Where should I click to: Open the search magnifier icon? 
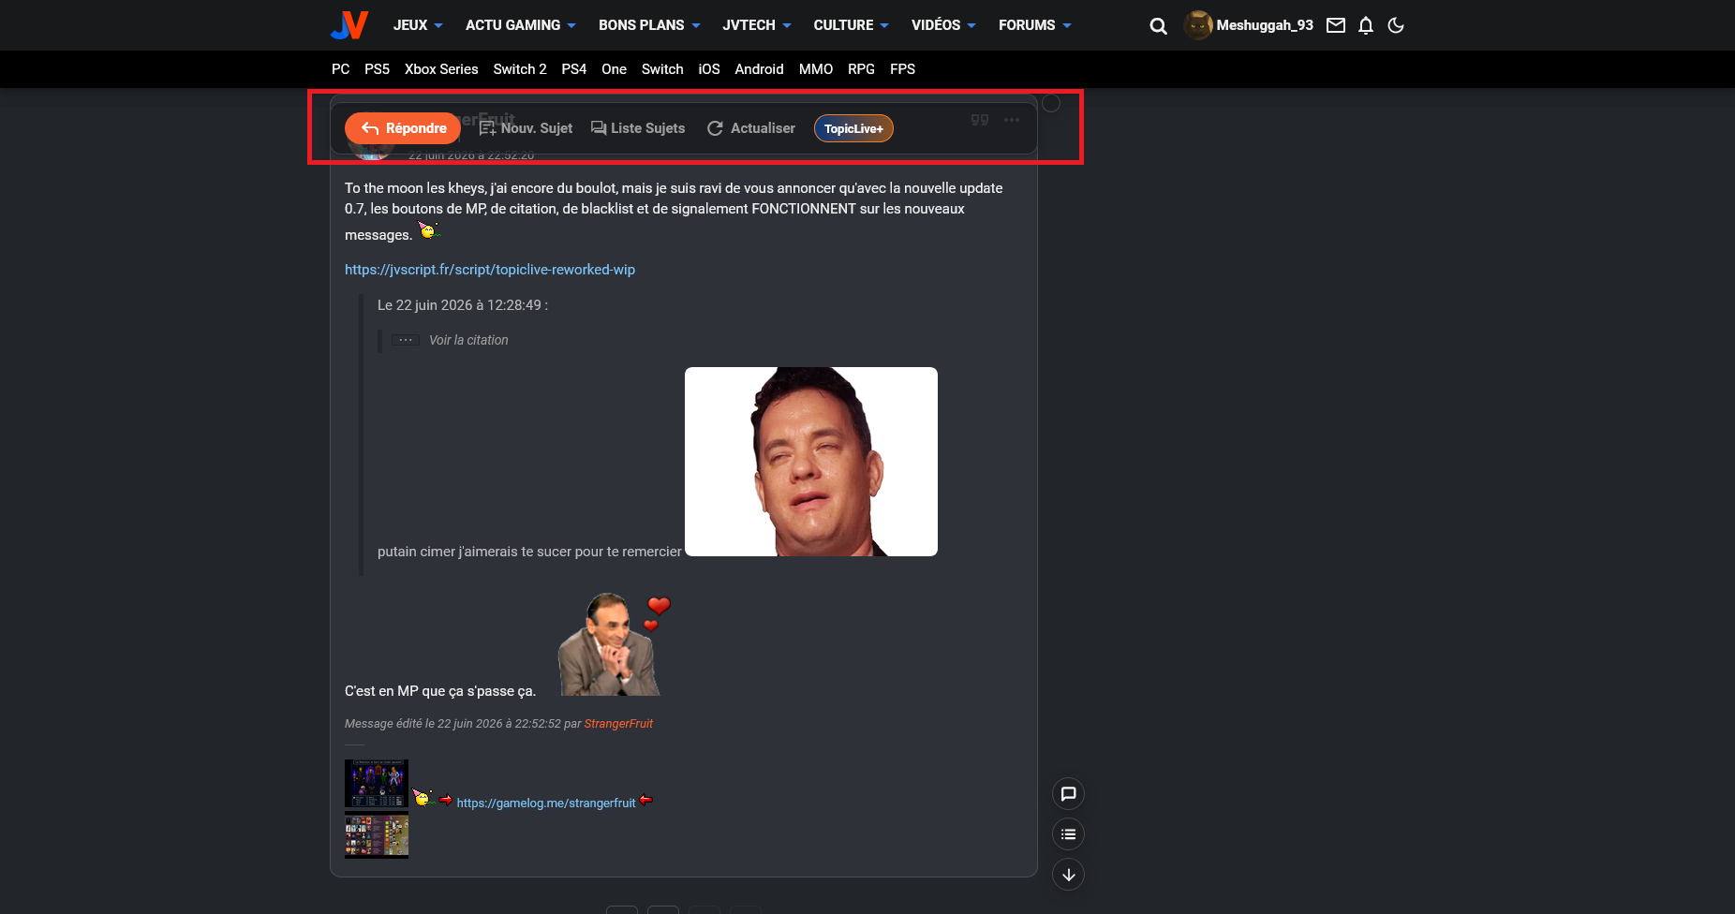click(1159, 26)
